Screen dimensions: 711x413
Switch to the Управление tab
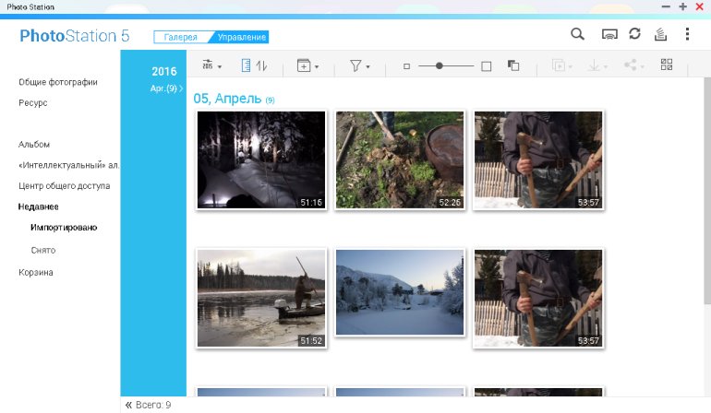click(241, 37)
